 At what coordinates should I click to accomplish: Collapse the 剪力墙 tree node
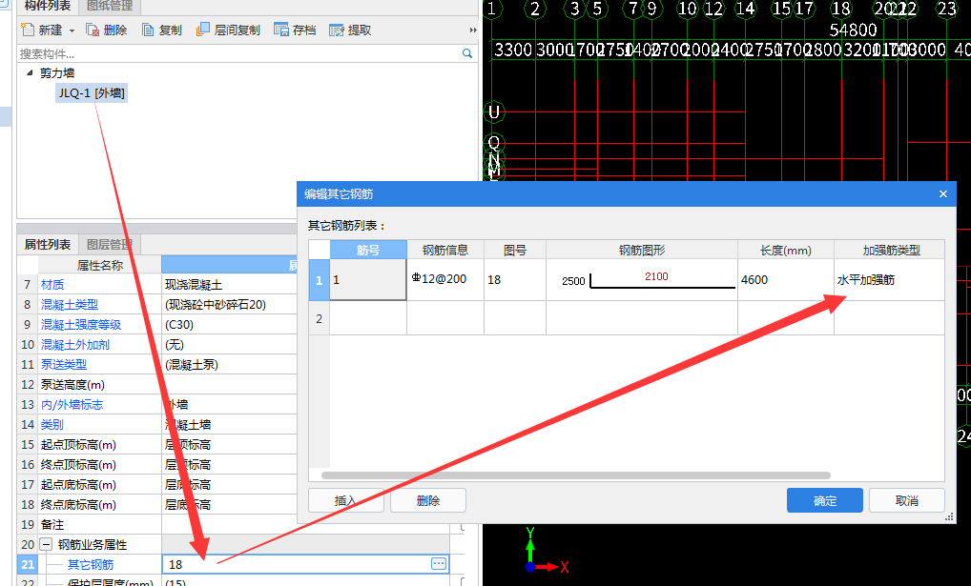click(30, 73)
